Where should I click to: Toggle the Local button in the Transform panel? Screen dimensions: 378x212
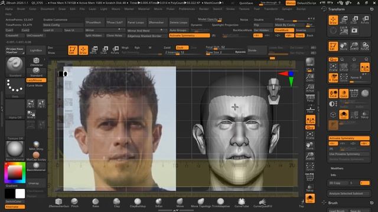click(333, 94)
